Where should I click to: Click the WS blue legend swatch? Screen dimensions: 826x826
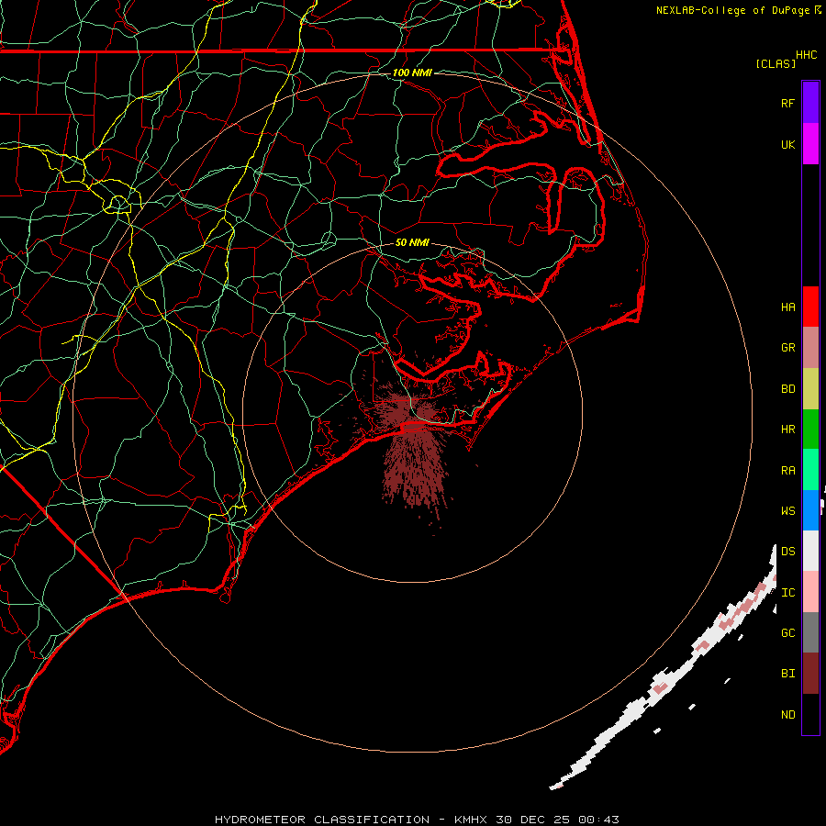point(810,510)
